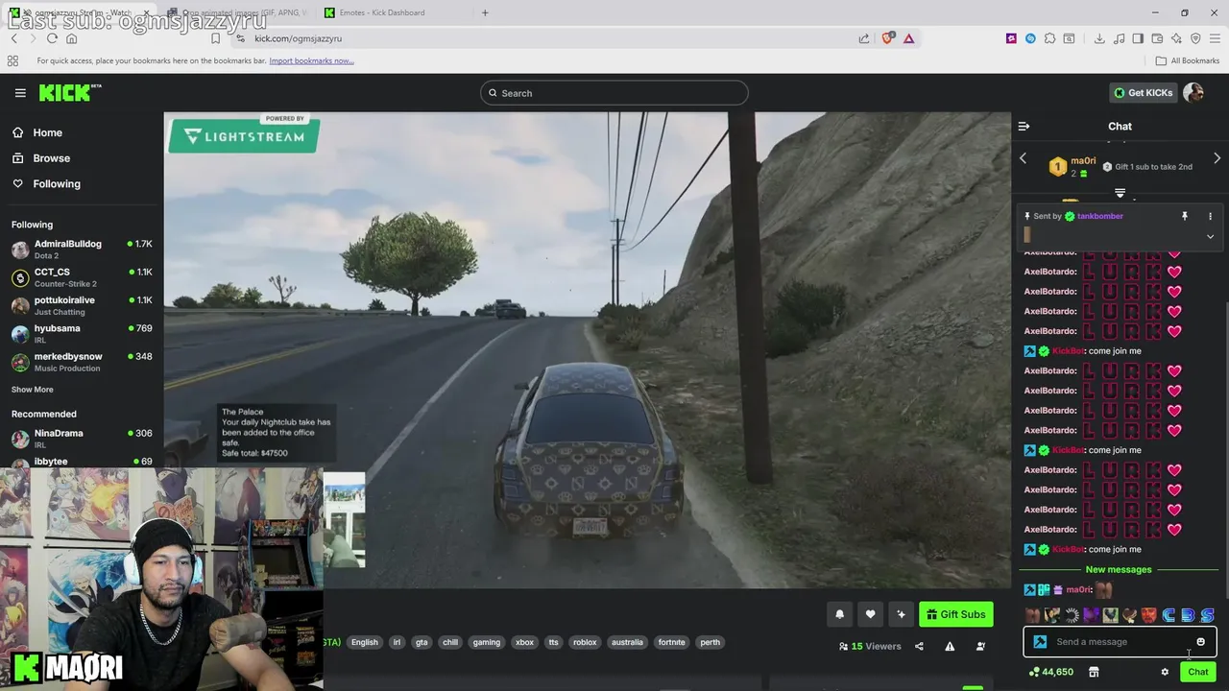Open a new browser tab
The height and width of the screenshot is (691, 1229).
click(485, 12)
